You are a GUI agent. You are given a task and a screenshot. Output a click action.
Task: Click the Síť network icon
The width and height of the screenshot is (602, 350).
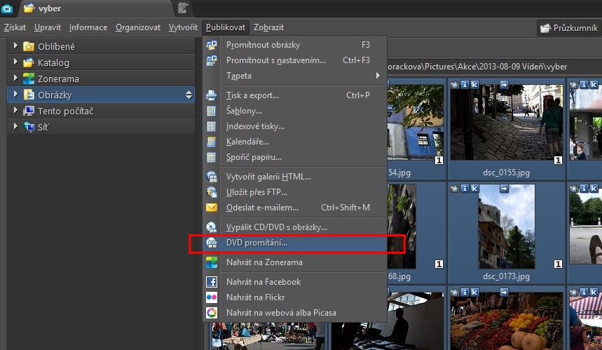pyautogui.click(x=29, y=127)
